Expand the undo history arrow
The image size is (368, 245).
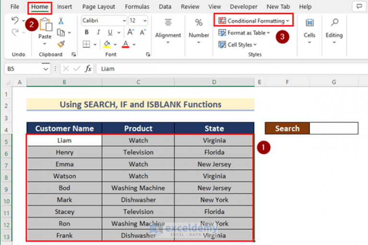tap(24, 21)
